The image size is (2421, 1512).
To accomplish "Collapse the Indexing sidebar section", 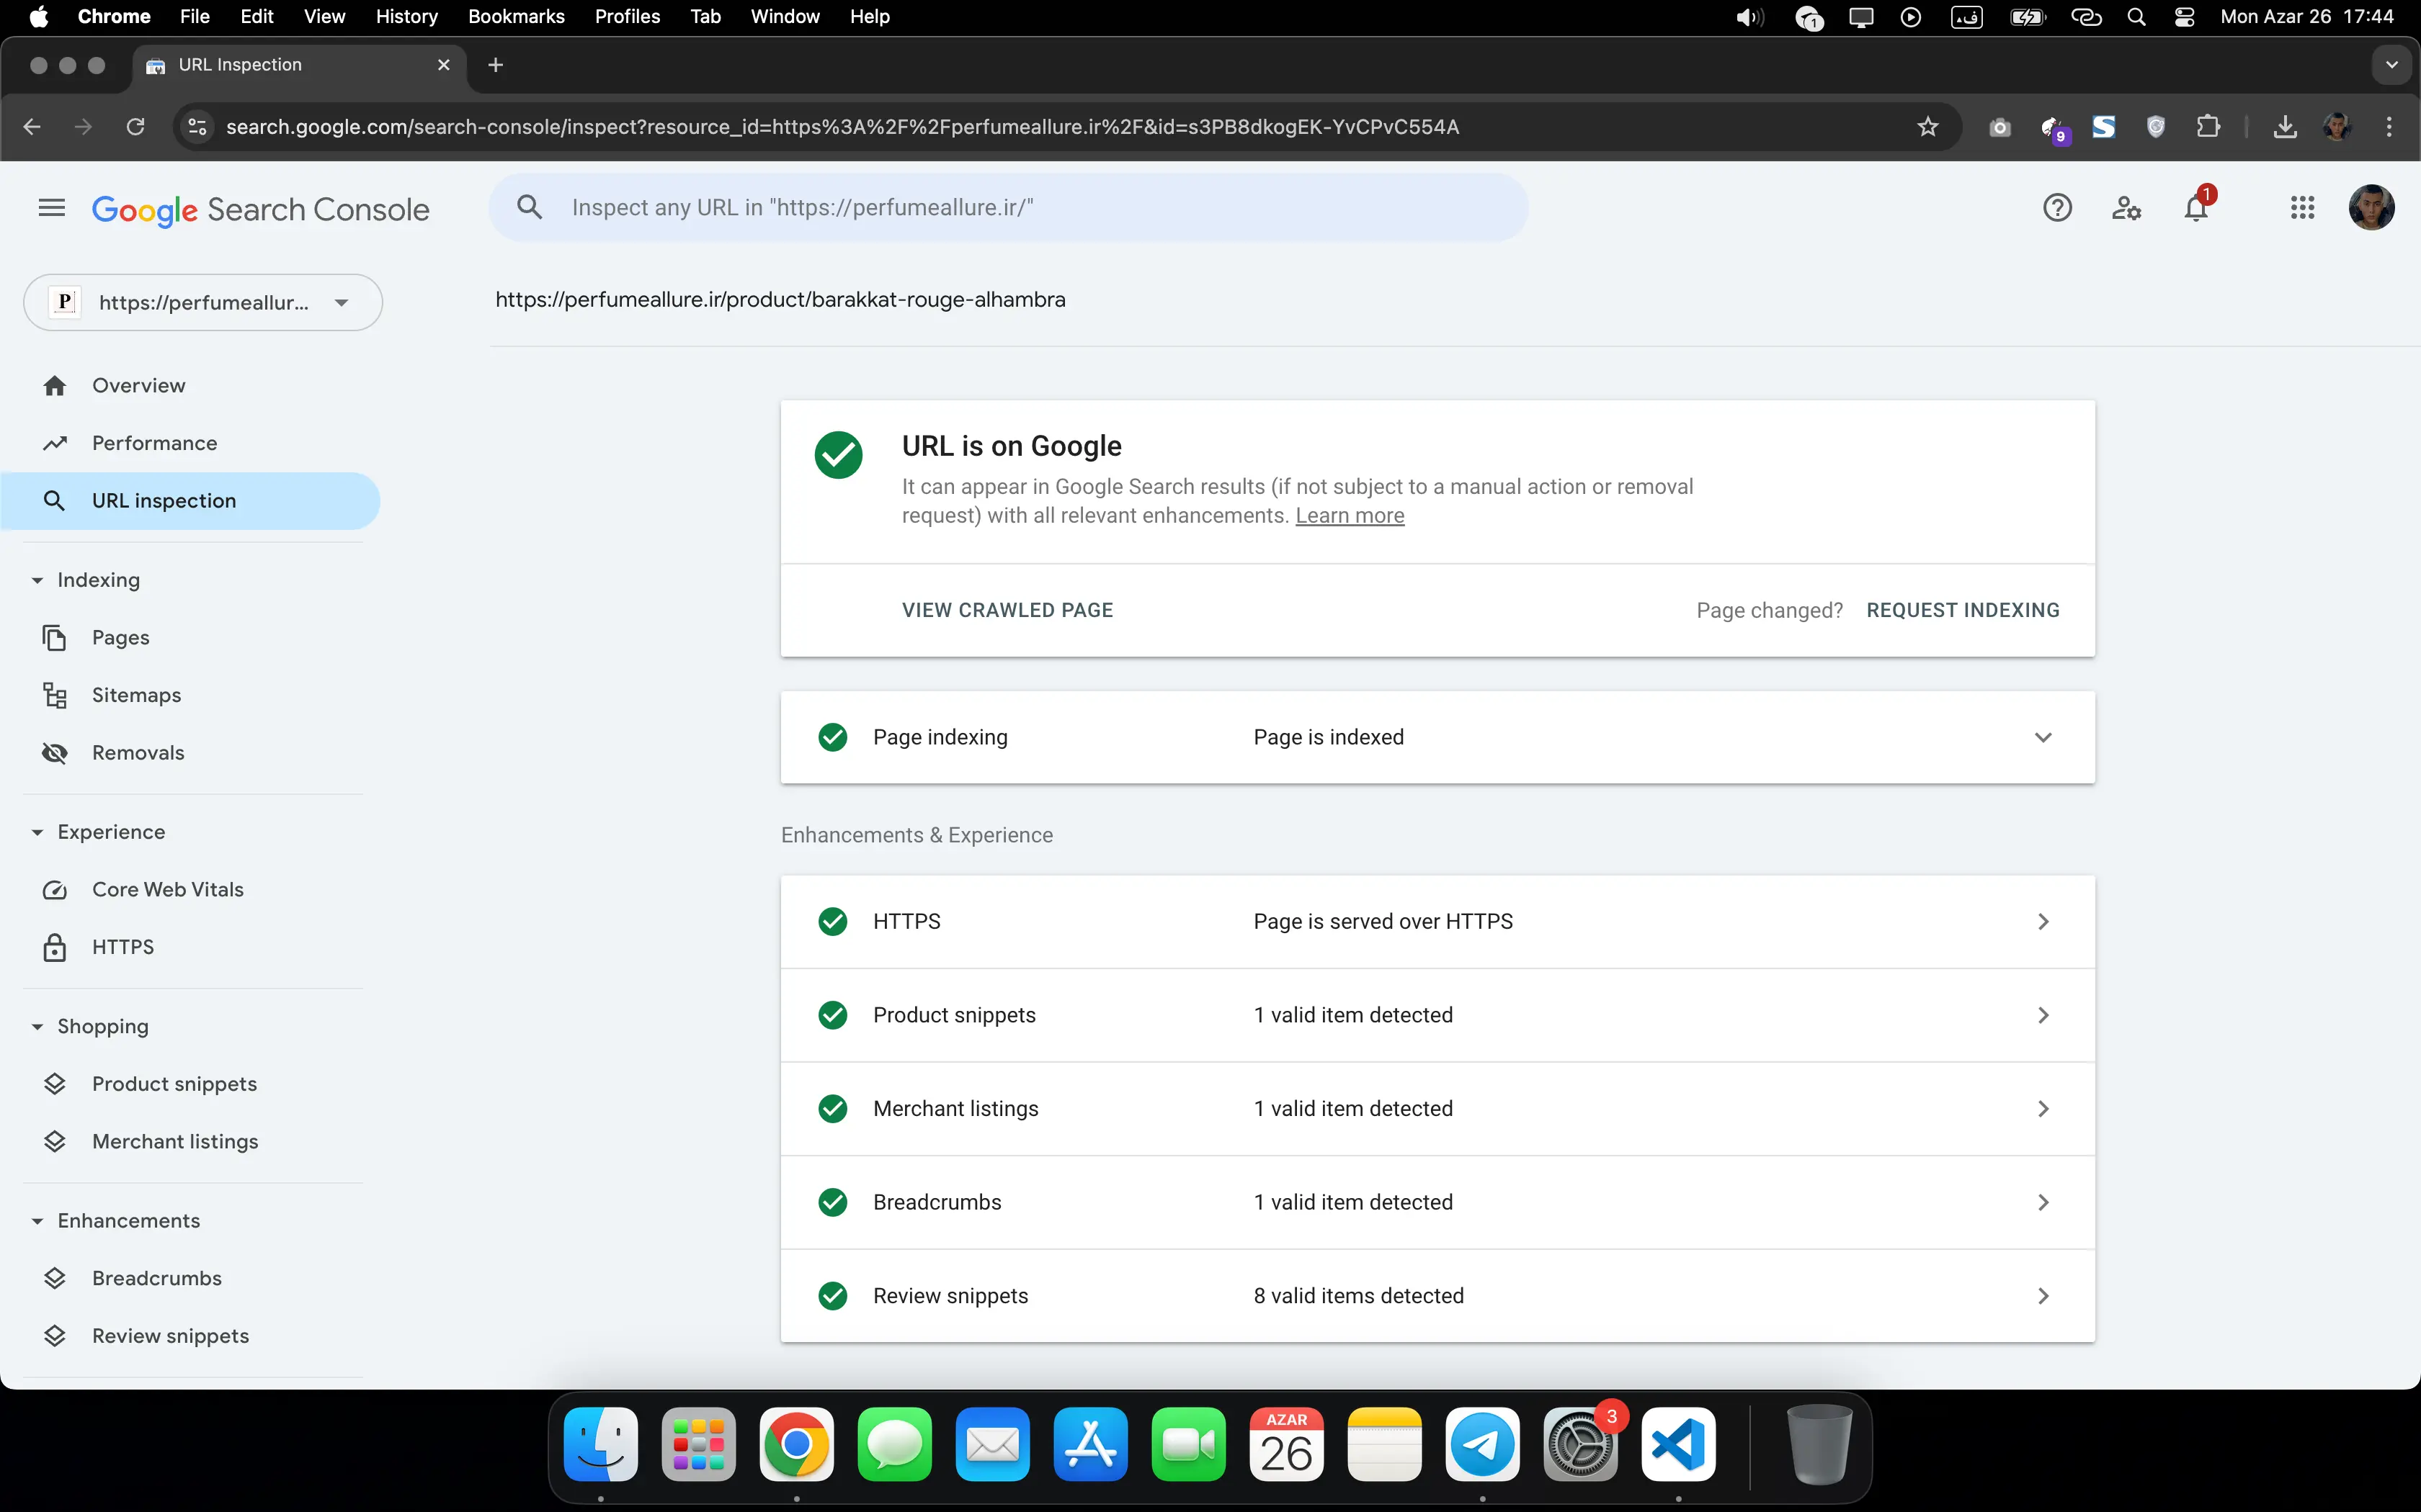I will coord(37,580).
